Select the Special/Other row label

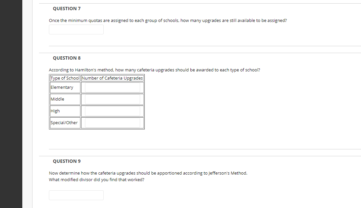[x=64, y=123]
